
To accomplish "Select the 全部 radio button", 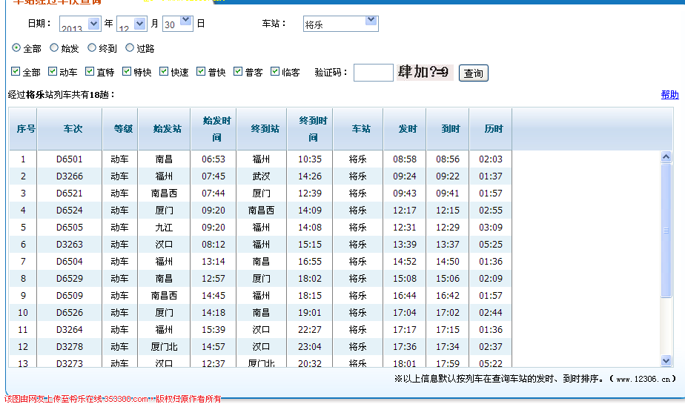I will pos(16,47).
